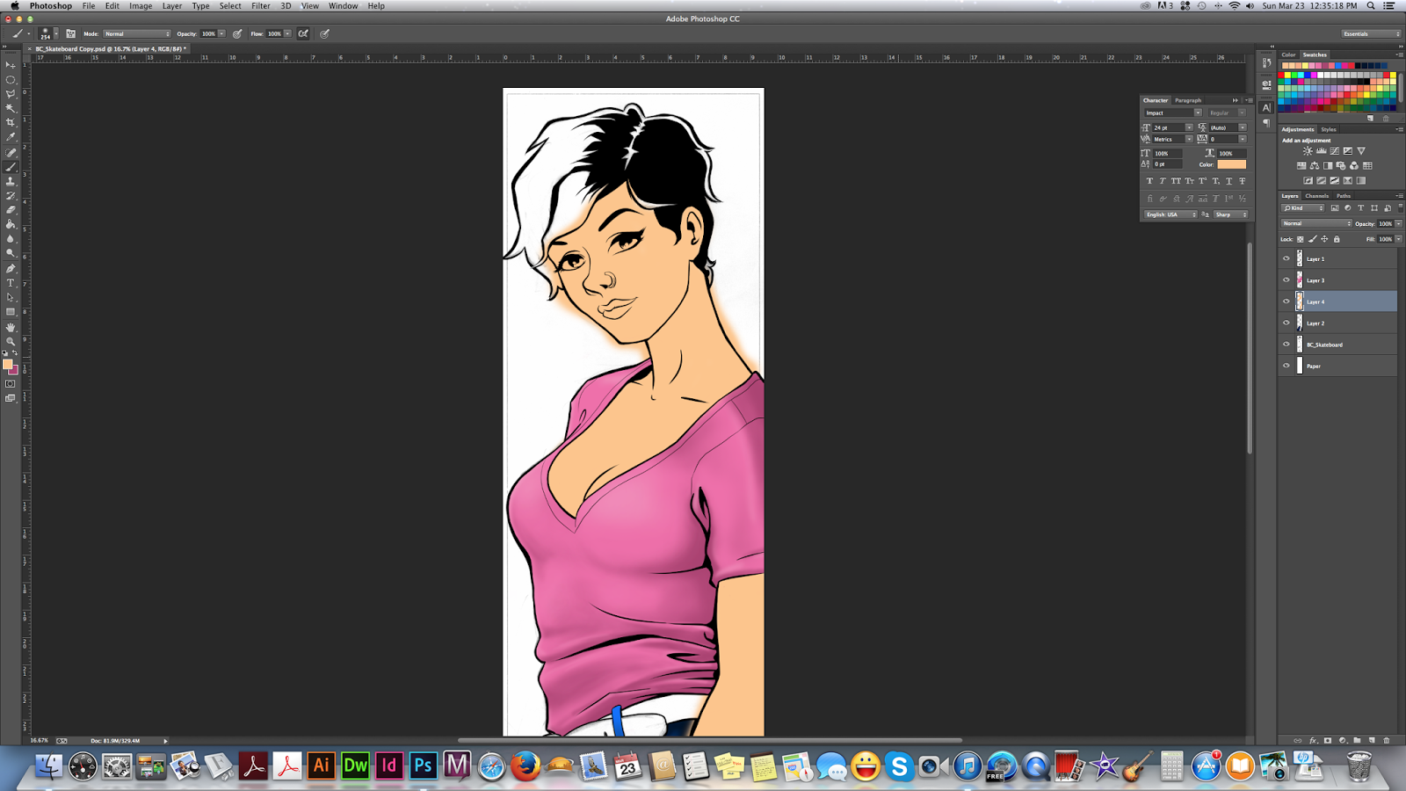The image size is (1406, 791).
Task: Switch to the Channels tab
Action: (x=1316, y=196)
